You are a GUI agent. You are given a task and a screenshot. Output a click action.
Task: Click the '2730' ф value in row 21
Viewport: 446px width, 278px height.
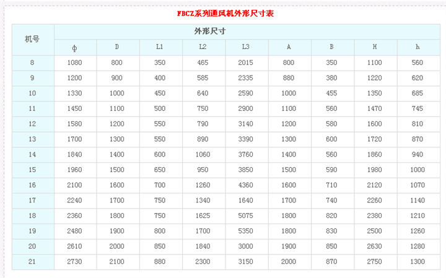(x=74, y=262)
